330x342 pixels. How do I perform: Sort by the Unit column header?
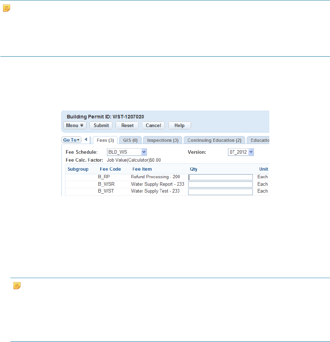coord(264,169)
